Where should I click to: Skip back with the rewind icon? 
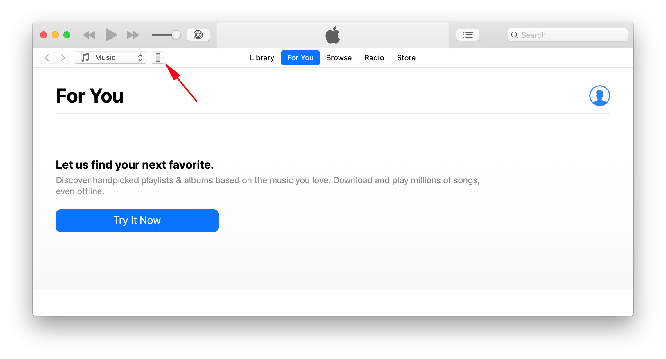click(89, 35)
